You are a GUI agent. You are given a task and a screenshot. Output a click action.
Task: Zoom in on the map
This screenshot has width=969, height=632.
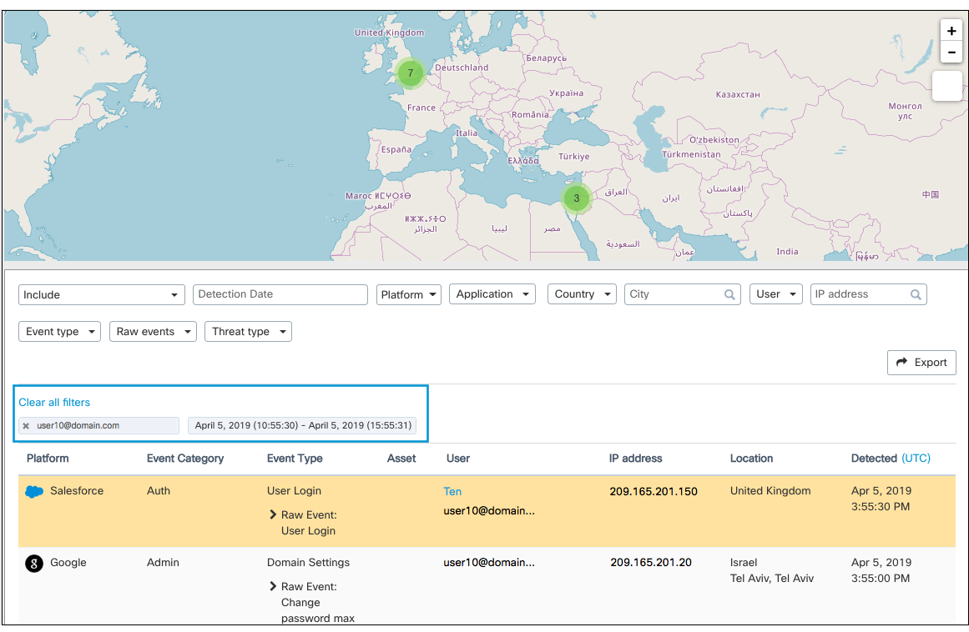[x=951, y=31]
